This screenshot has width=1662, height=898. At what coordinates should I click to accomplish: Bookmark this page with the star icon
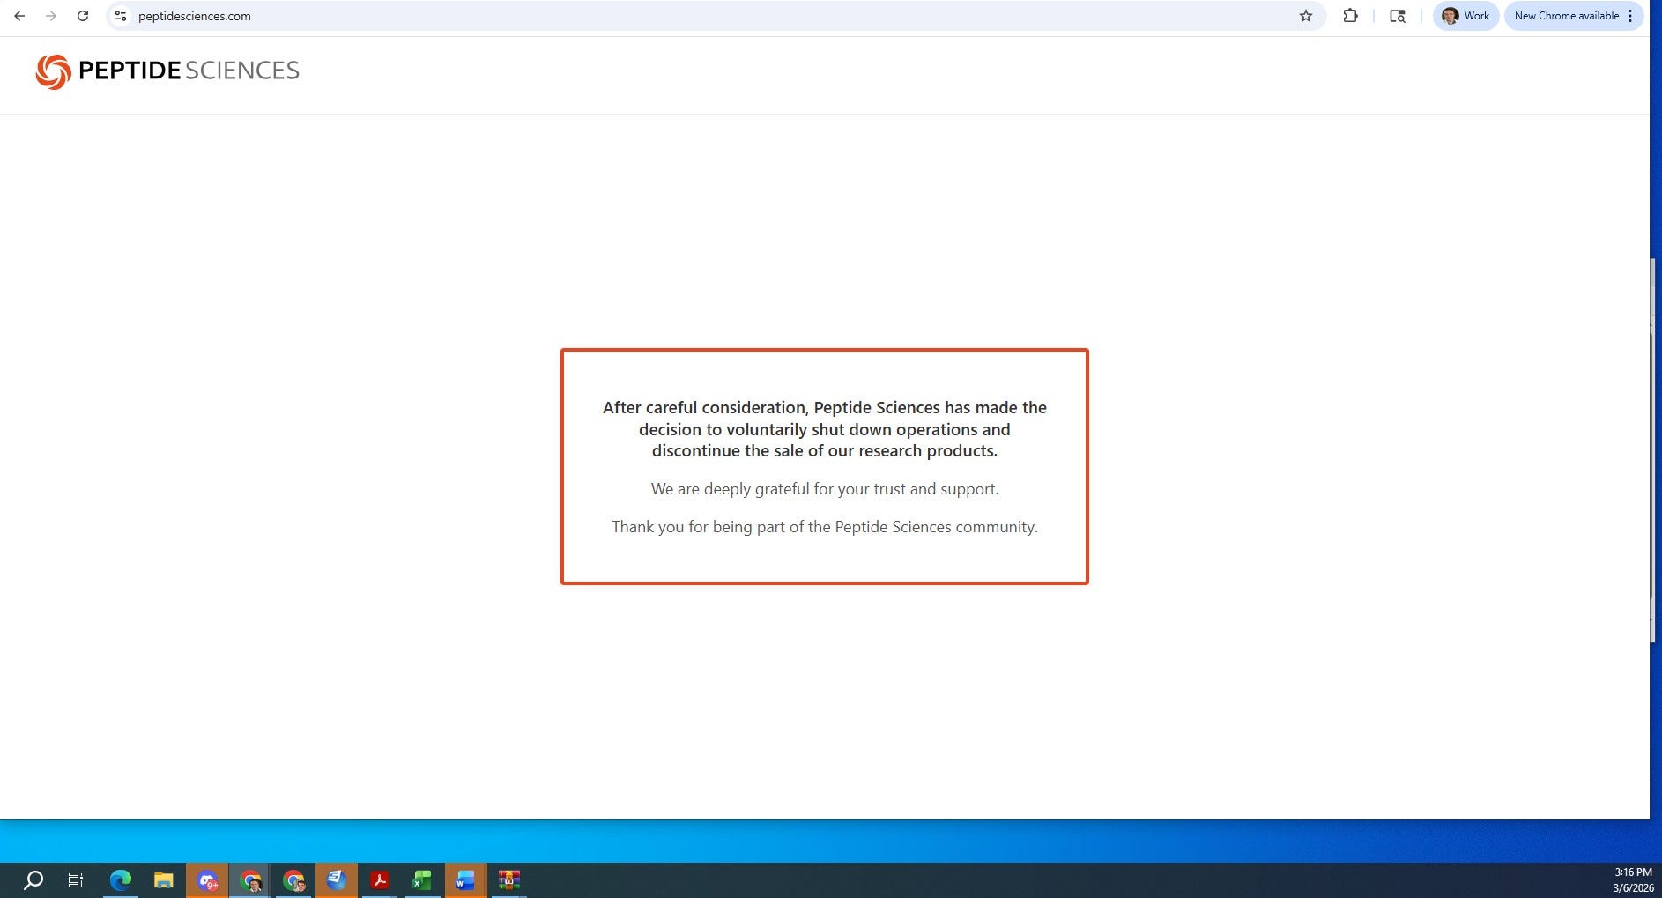pyautogui.click(x=1306, y=16)
